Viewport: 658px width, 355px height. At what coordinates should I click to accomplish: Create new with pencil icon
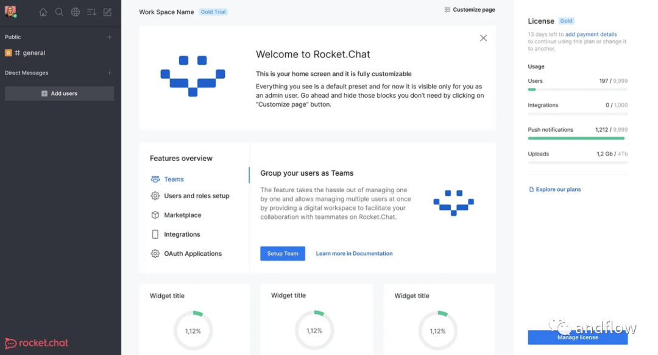click(x=107, y=12)
